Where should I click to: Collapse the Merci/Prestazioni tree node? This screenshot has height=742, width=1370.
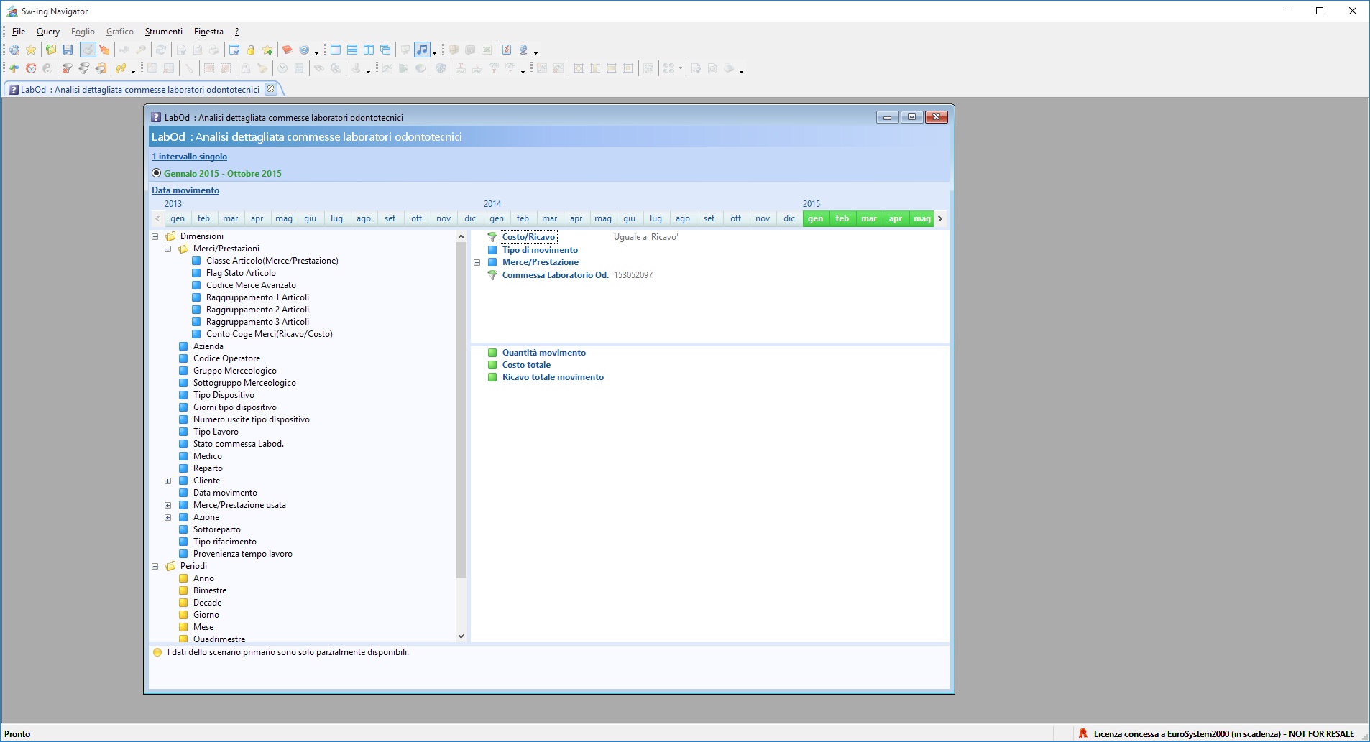click(x=168, y=249)
